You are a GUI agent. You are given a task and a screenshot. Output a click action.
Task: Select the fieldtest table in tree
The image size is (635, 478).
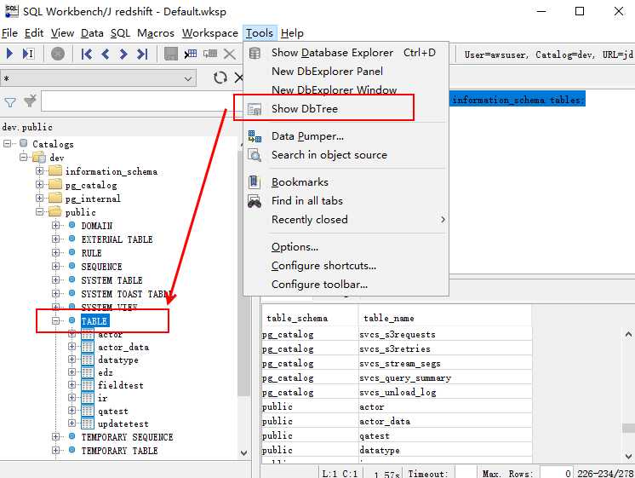coord(121,385)
